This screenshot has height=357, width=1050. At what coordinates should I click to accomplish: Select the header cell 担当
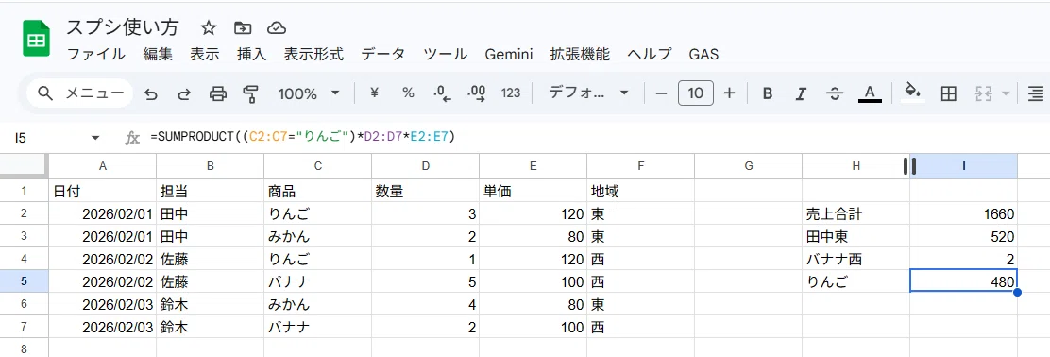click(211, 191)
